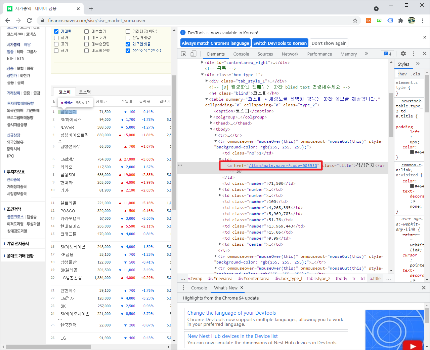
Task: Open the Extensions puzzle icon
Action: pos(401,21)
